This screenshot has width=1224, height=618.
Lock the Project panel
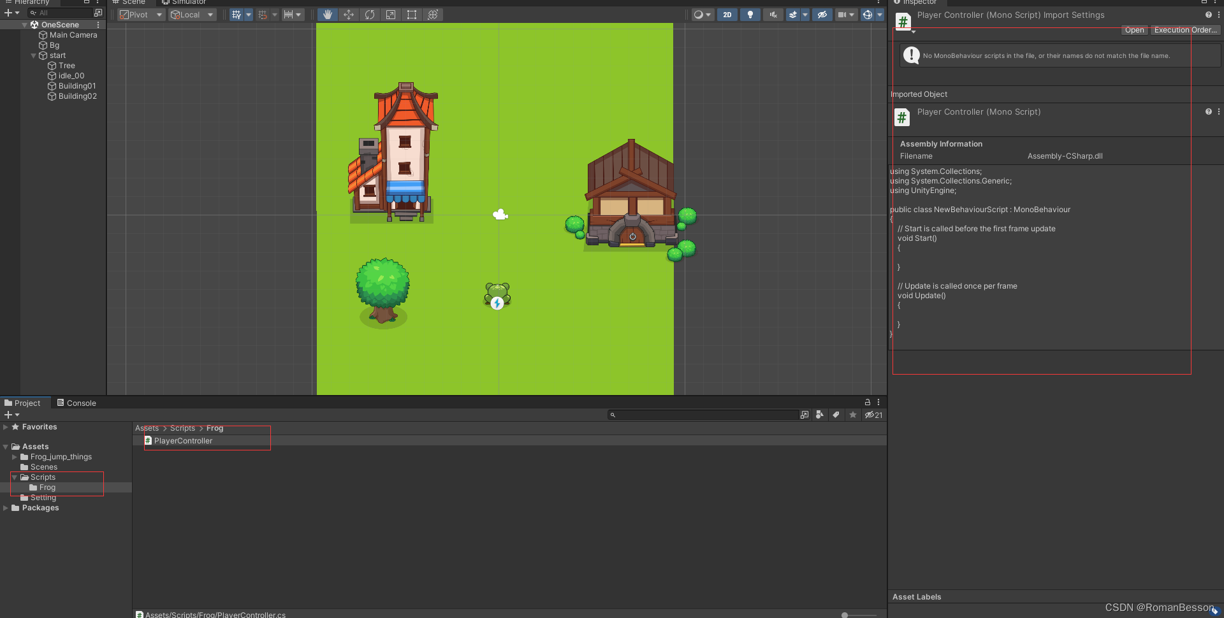pos(867,402)
